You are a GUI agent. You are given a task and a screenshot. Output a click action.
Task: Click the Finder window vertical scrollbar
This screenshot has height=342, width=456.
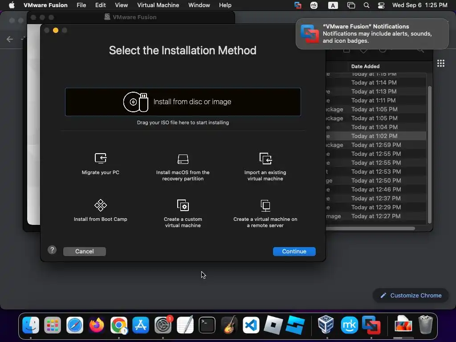click(430, 155)
